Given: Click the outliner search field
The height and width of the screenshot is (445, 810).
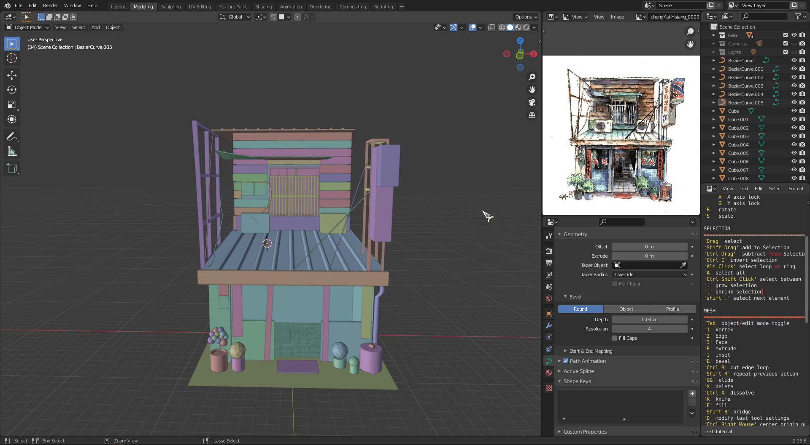Looking at the screenshot, I should 764,16.
